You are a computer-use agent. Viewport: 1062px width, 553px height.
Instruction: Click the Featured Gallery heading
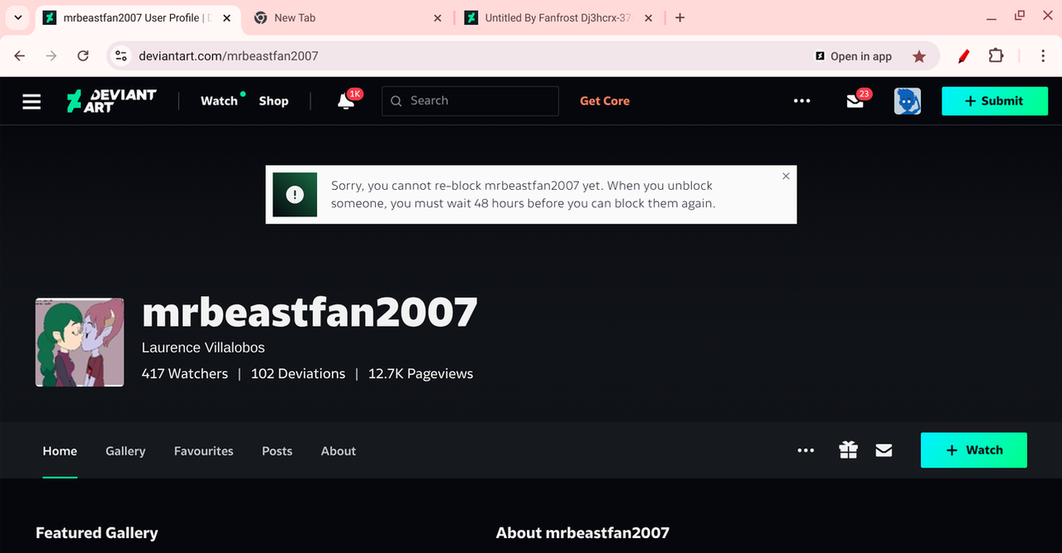96,533
